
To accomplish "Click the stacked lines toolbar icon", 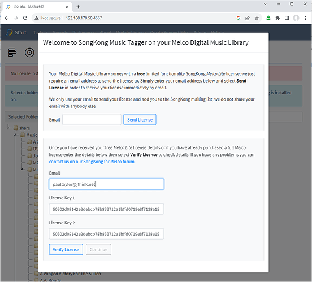I will tap(12, 53).
